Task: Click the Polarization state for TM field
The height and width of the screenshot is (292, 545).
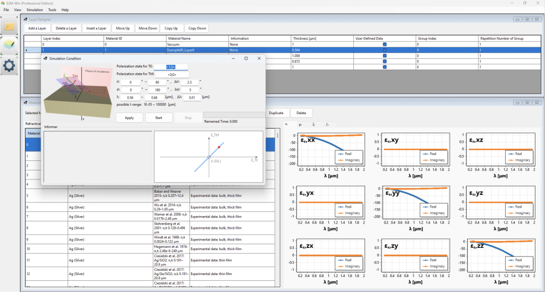Action: click(172, 74)
